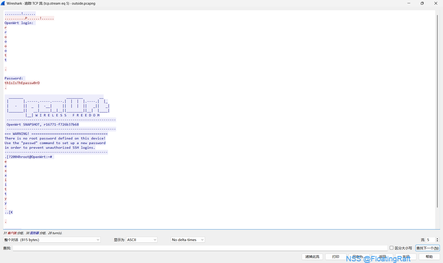The width and height of the screenshot is (443, 263).
Task: Open the 整个对话 (815 bytes) conversation dropdown
Action: [x=52, y=240]
